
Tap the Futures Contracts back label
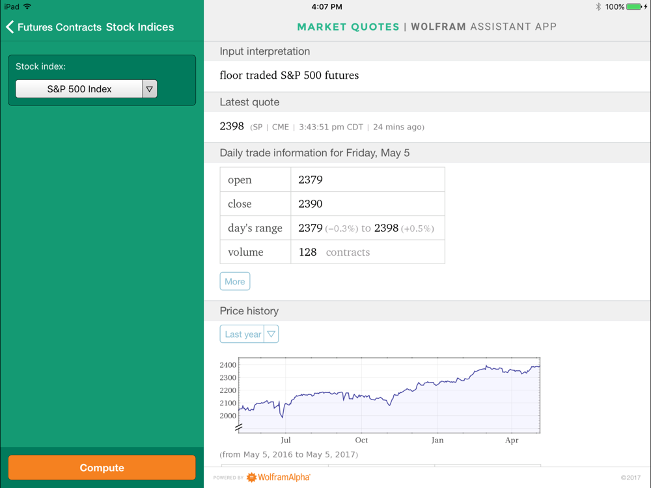pyautogui.click(x=59, y=27)
